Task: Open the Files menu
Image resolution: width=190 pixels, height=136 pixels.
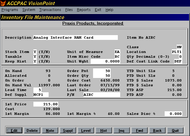Action: pos(69,10)
